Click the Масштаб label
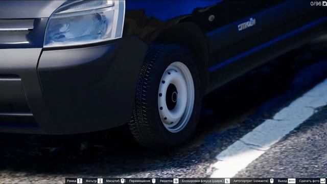Screen dimensions: 327x184 tap(113, 181)
